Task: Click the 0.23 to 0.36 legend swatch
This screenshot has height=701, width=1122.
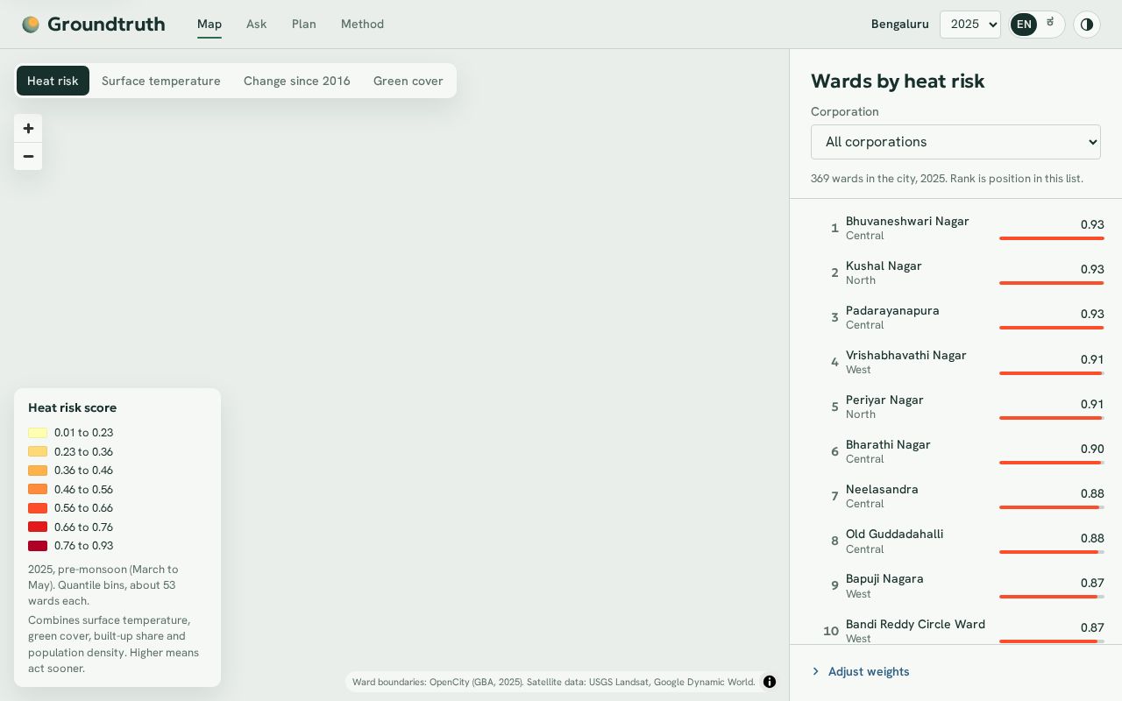Action: coord(38,451)
